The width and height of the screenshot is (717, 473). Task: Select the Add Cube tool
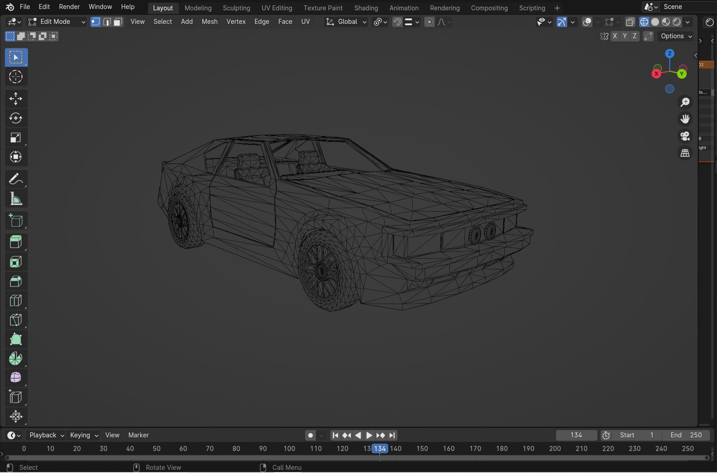tap(16, 220)
